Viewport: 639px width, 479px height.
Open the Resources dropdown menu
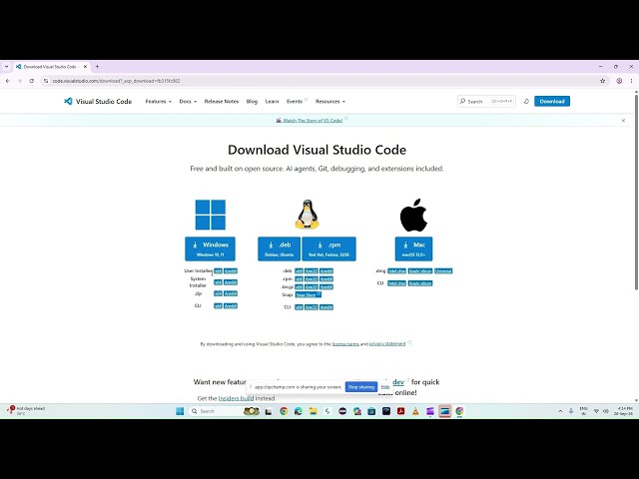click(330, 102)
